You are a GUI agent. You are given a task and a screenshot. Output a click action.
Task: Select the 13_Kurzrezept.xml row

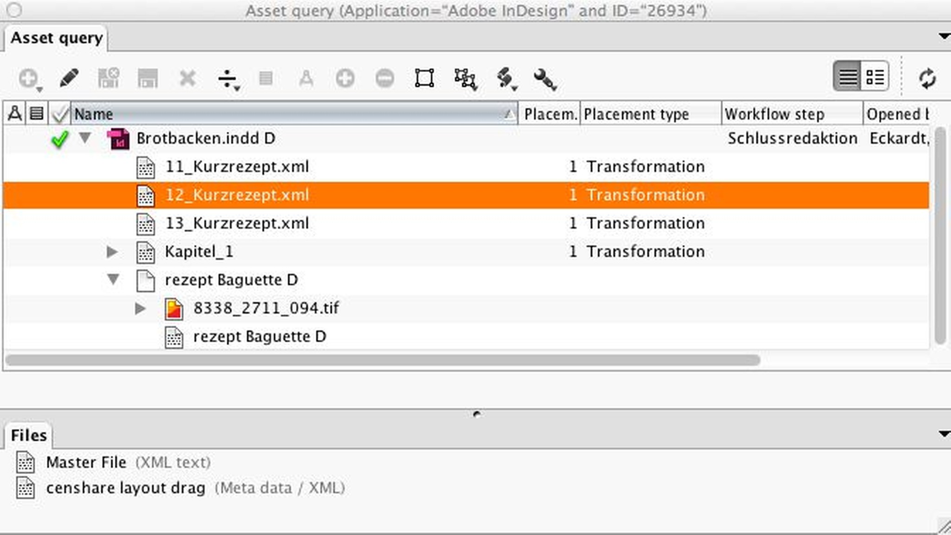click(x=237, y=223)
